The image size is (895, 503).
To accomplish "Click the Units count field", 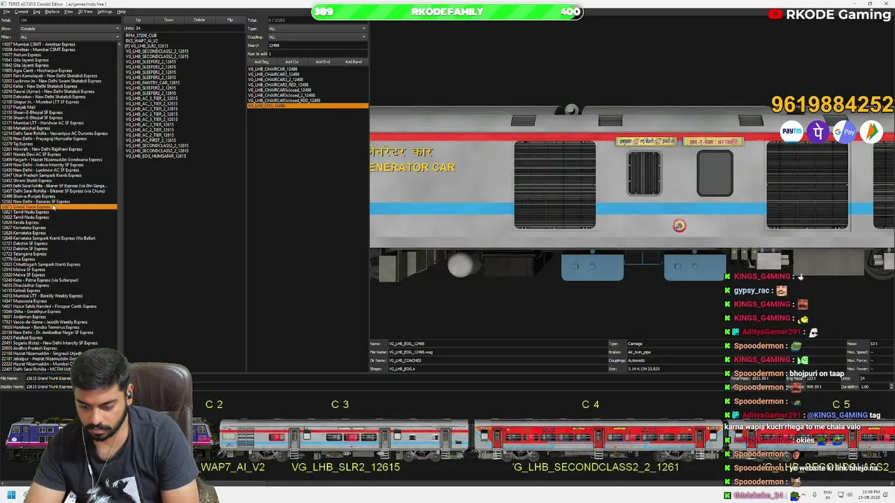I will click(x=189, y=29).
